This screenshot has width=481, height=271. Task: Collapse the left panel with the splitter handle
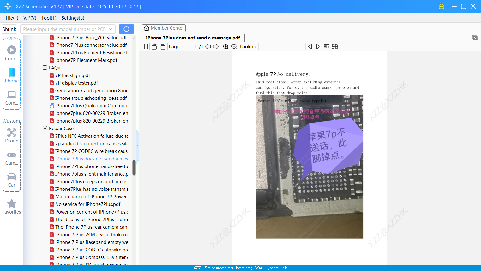137,146
